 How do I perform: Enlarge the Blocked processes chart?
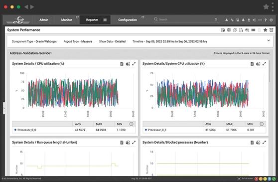tap(264, 142)
